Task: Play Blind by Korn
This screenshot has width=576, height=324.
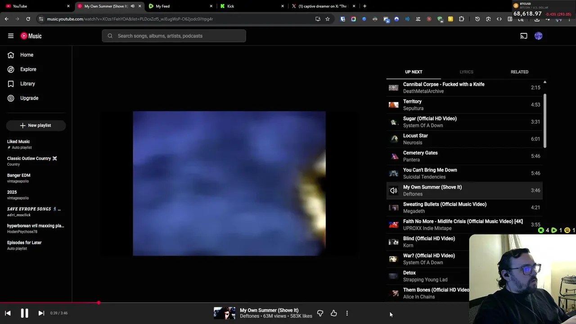Action: coord(427,242)
